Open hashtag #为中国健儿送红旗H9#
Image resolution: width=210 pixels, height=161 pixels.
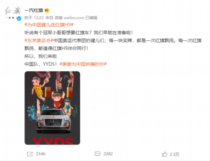point(49,25)
